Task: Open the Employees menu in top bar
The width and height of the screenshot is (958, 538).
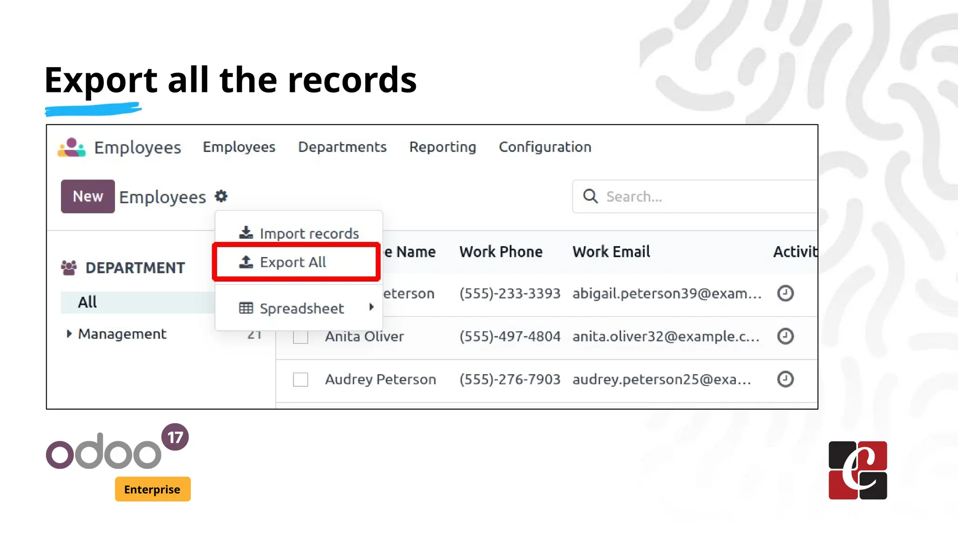Action: 239,147
